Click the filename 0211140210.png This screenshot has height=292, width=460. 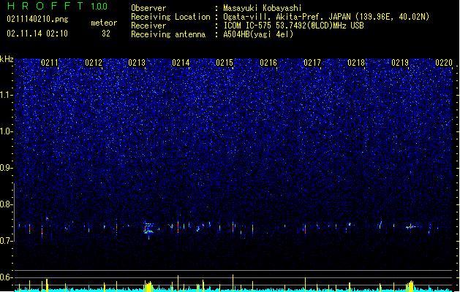(x=37, y=19)
